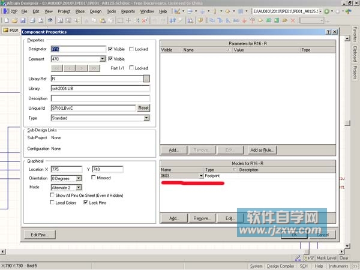Click the Up/Down Hierarchy arrows icon
The width and height of the screenshot is (360, 270).
pyautogui.click(x=173, y=20)
